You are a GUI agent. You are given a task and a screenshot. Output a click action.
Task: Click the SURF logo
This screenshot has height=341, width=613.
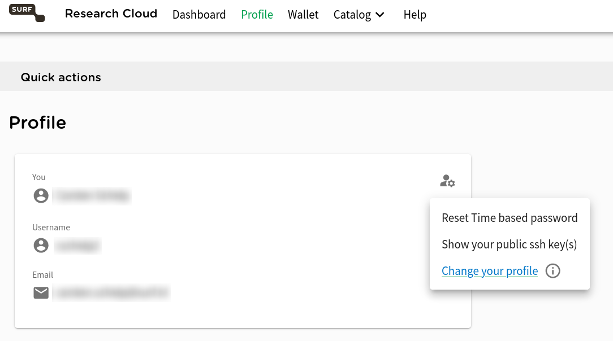tap(27, 13)
